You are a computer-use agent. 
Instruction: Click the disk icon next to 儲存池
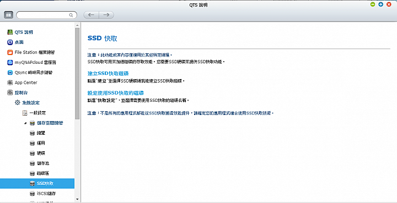click(32, 163)
